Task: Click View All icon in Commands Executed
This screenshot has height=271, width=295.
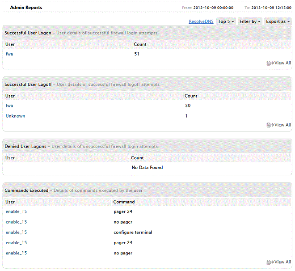Action: [270, 262]
